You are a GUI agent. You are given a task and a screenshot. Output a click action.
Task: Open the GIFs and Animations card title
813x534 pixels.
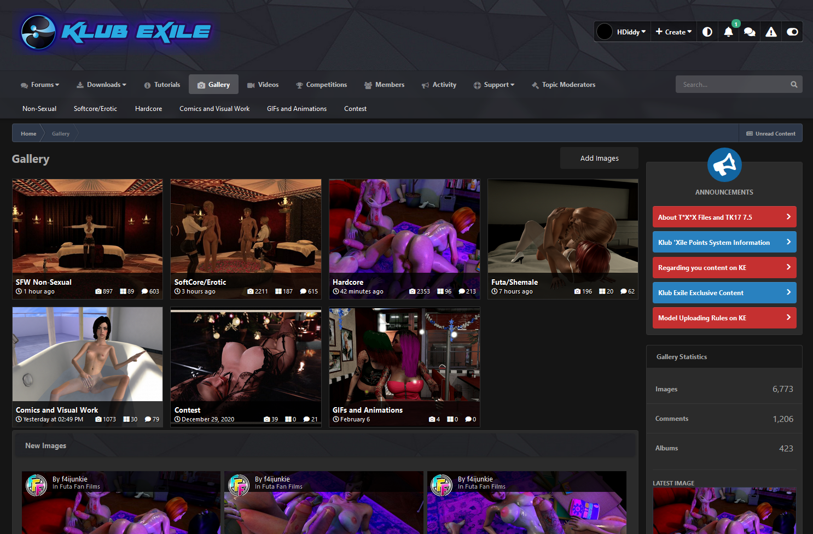[368, 410]
